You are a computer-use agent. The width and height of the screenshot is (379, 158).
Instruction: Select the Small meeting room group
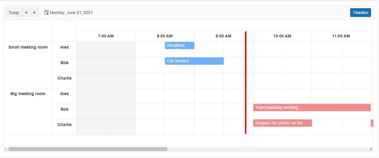28,47
